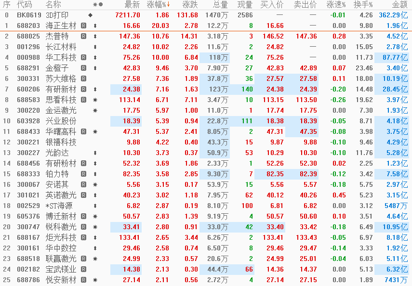Click the star marker beside 联赢激光

click(x=95, y=259)
